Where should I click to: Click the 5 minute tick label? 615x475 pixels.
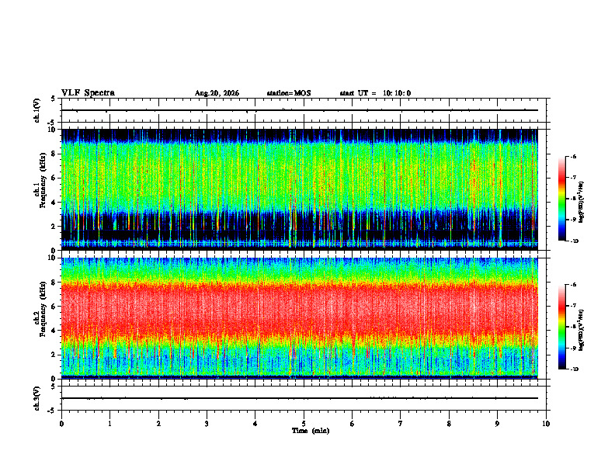[304, 424]
